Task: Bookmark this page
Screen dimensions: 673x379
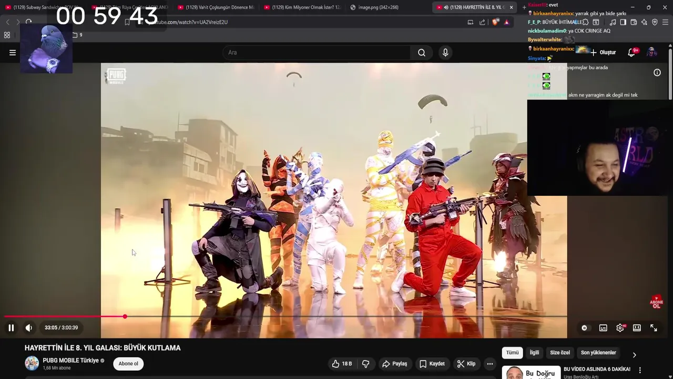Action: [x=127, y=22]
